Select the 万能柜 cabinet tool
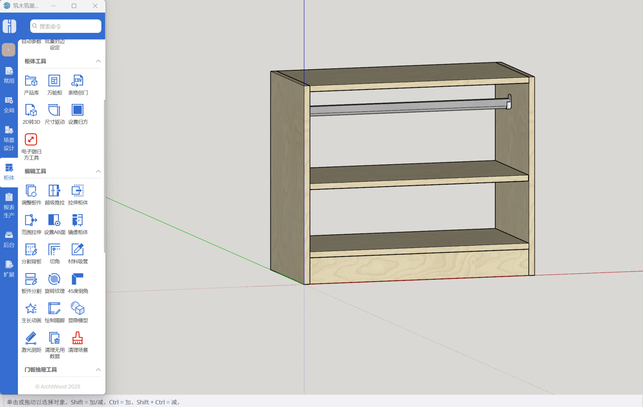The height and width of the screenshot is (407, 643). tap(54, 81)
